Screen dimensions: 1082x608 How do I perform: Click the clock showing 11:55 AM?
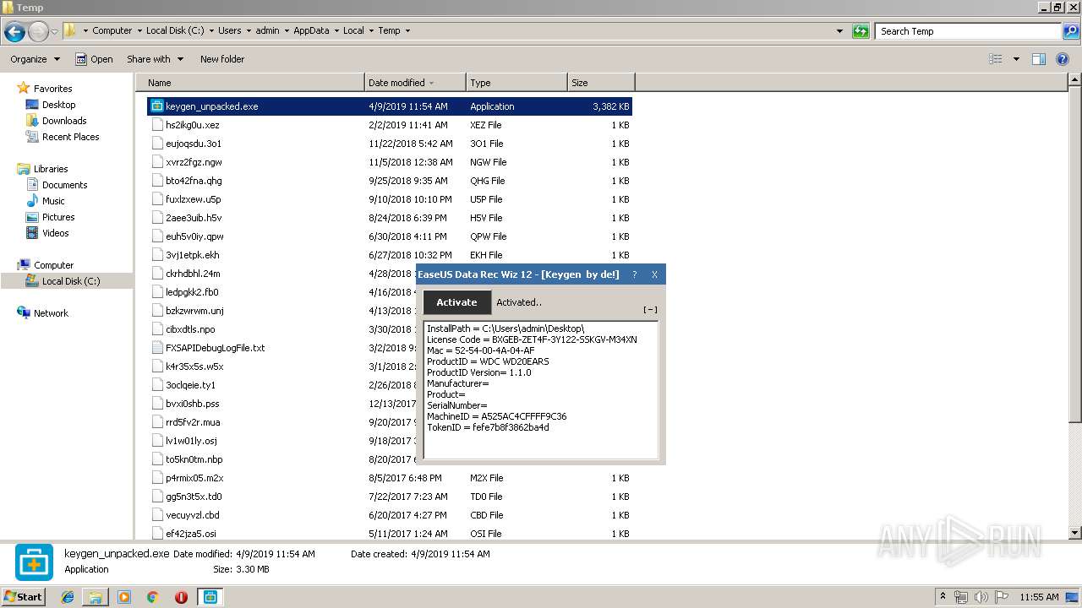pyautogui.click(x=1039, y=597)
